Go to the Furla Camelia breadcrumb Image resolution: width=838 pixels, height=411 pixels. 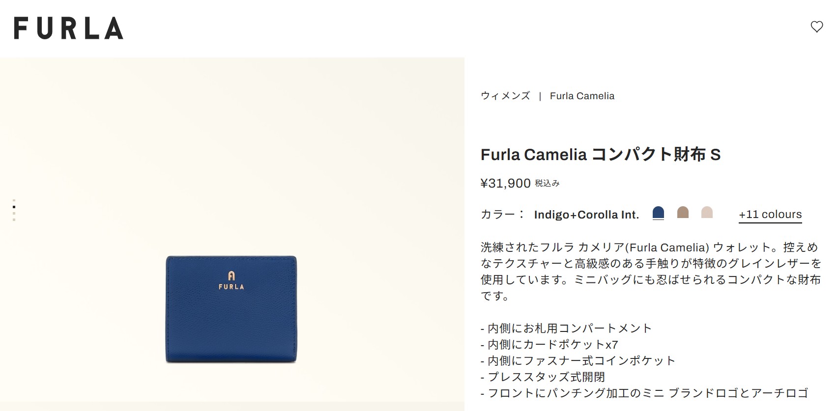tap(582, 96)
